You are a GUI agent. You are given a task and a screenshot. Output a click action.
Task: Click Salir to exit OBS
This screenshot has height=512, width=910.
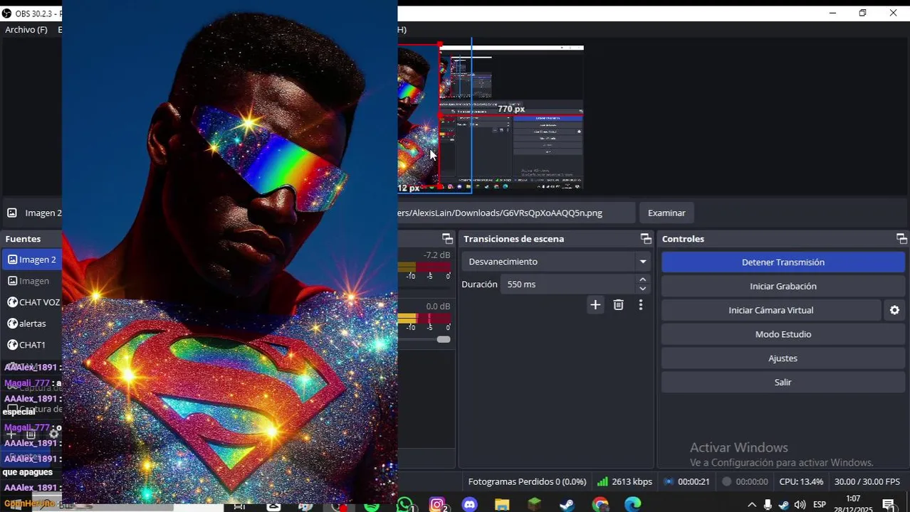click(x=783, y=383)
